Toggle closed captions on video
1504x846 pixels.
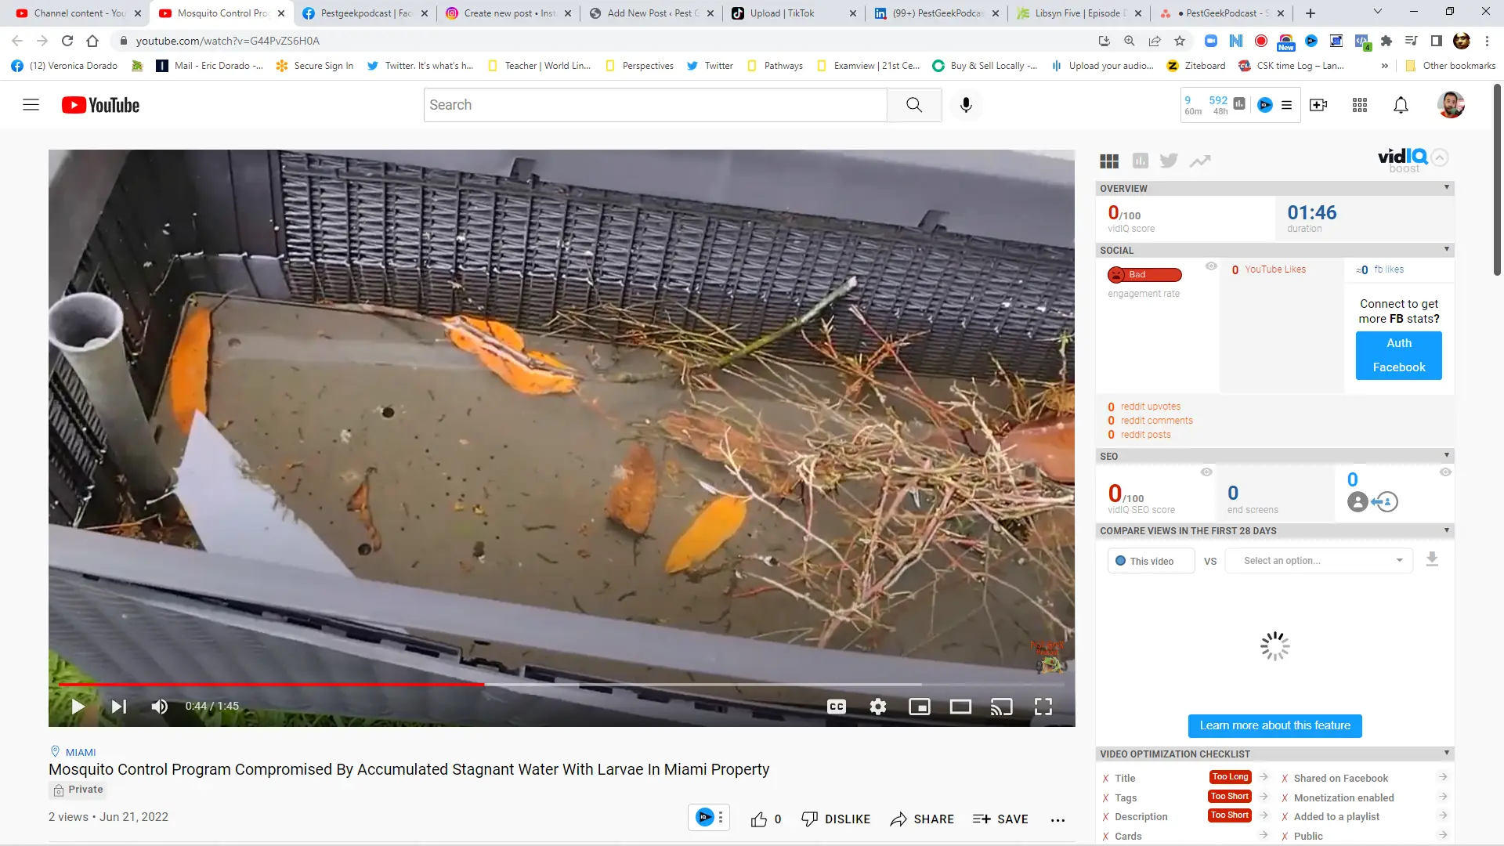tap(837, 707)
